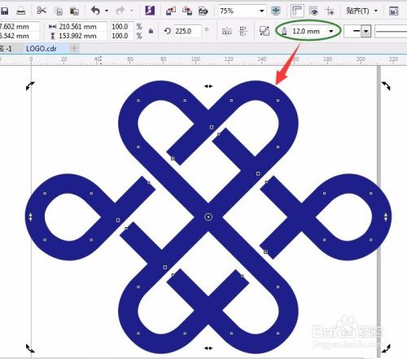Click the Redo arrow icon
Screen dimensions: 407x359
120,11
